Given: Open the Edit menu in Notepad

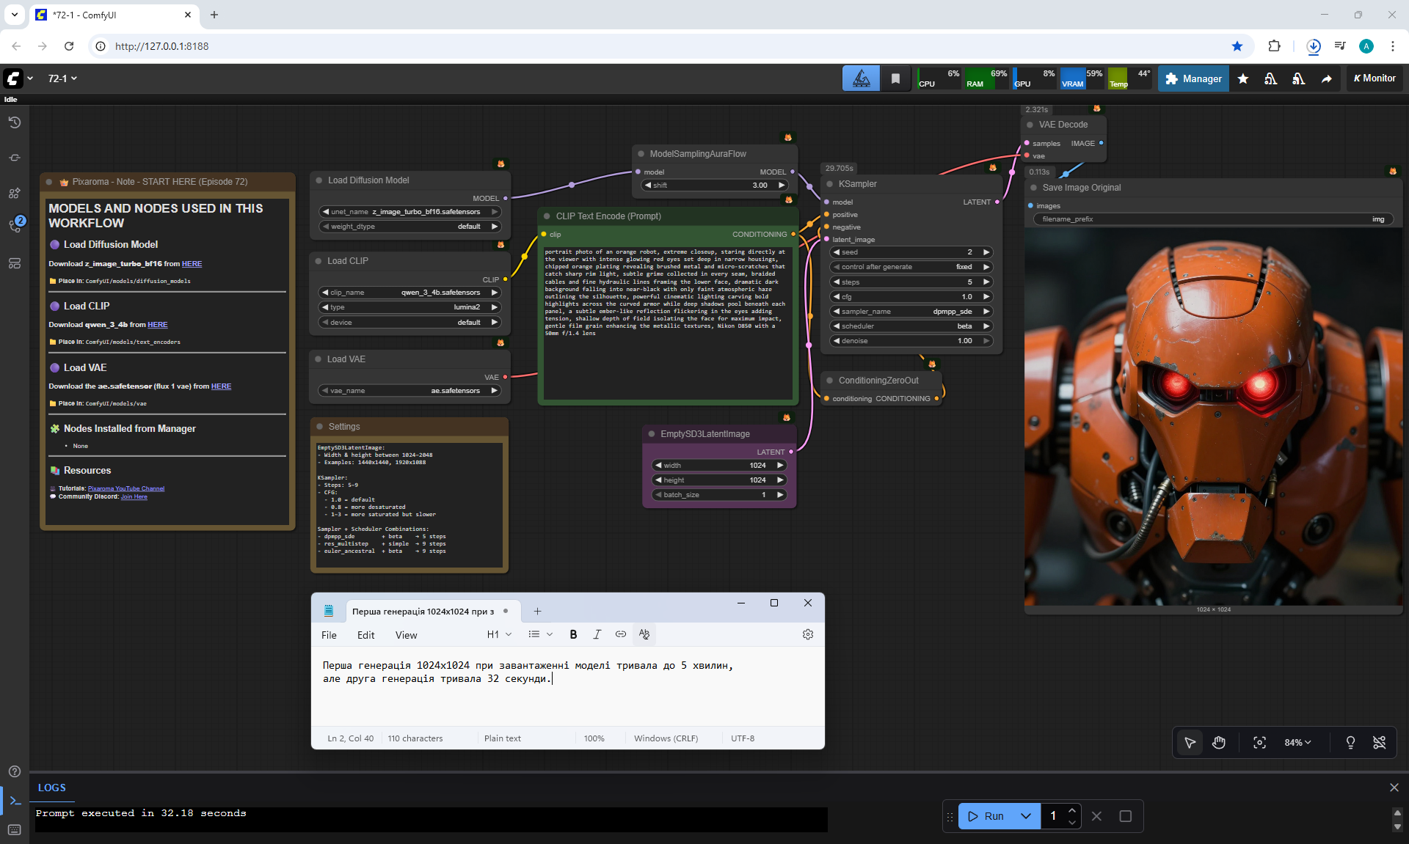Looking at the screenshot, I should coord(365,635).
